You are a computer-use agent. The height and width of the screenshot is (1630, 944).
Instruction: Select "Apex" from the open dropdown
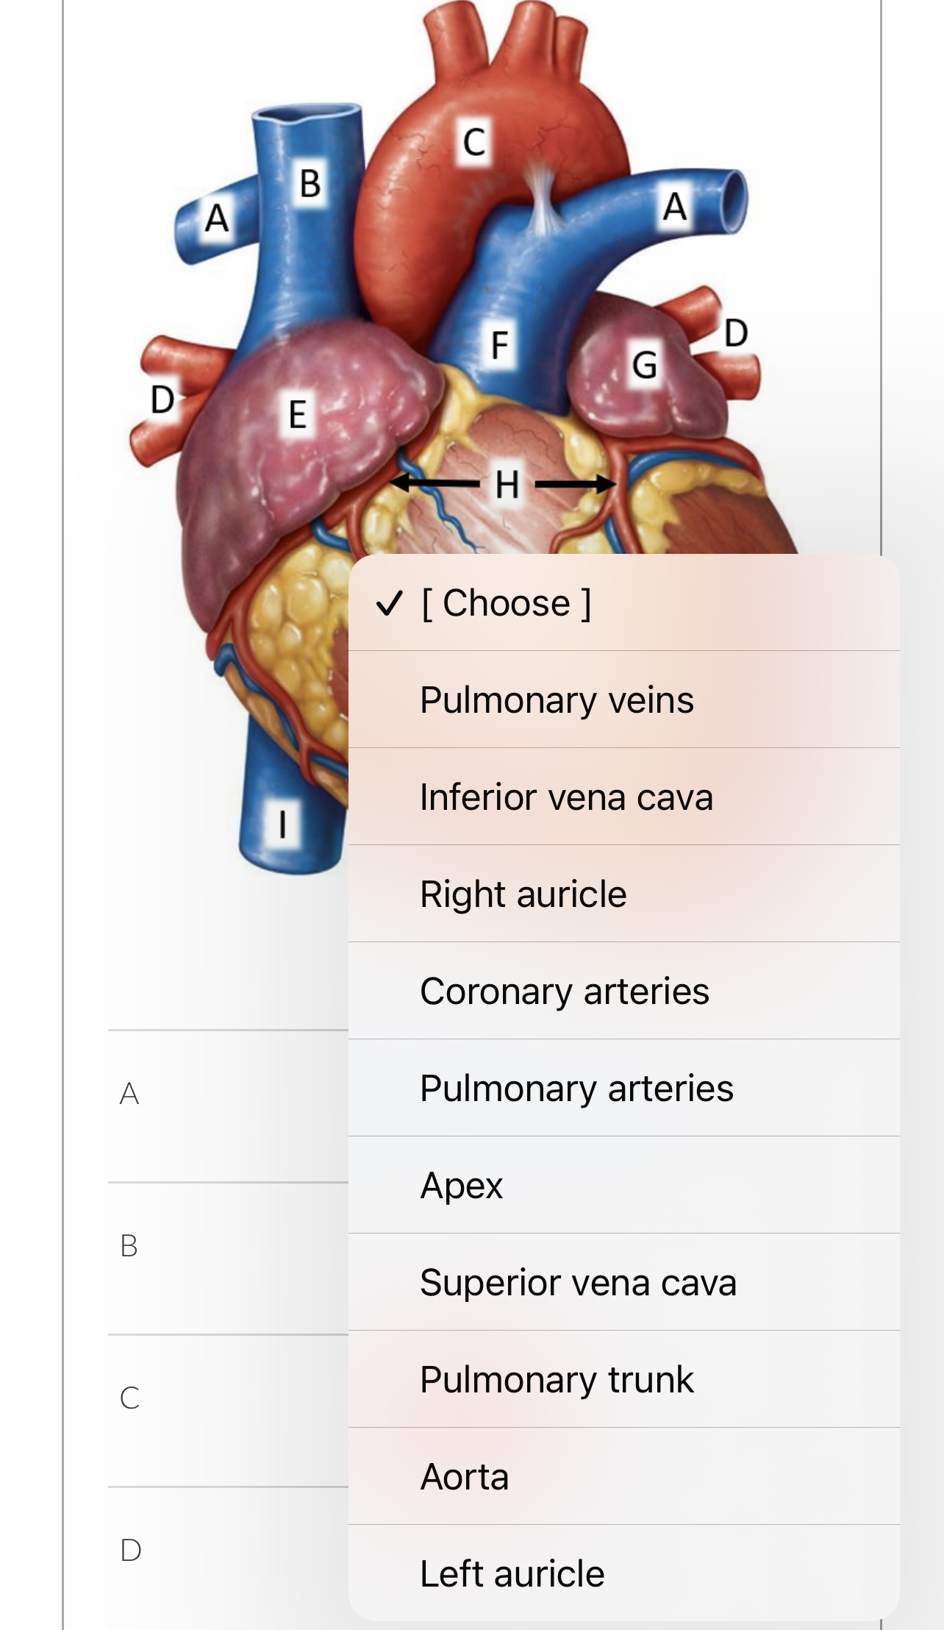tap(461, 1185)
